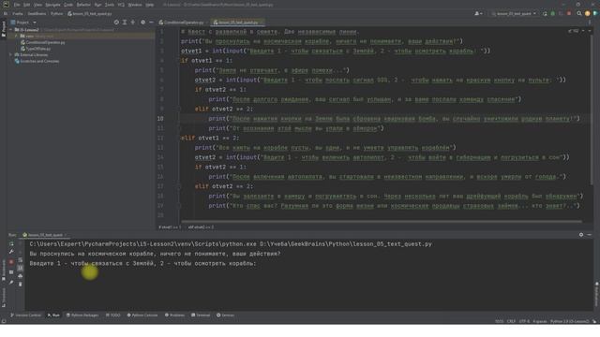The height and width of the screenshot is (337, 600).
Task: Toggle scroll to end in Run console
Action: pyautogui.click(x=21, y=269)
